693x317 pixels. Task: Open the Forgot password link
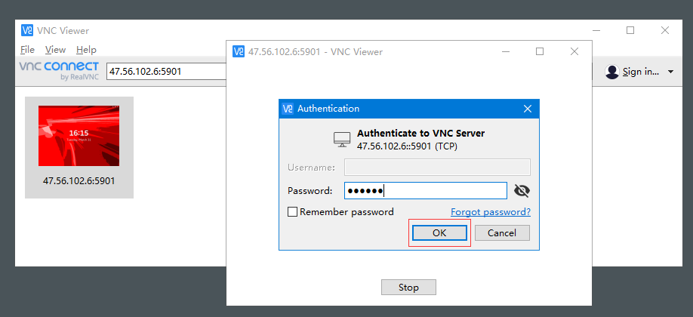click(x=490, y=212)
